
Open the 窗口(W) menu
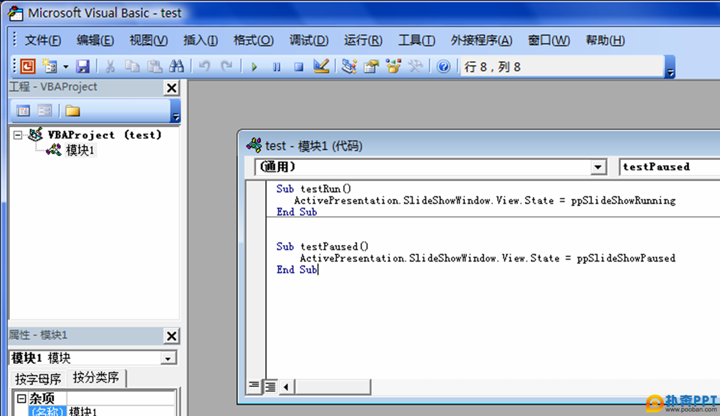(x=549, y=41)
